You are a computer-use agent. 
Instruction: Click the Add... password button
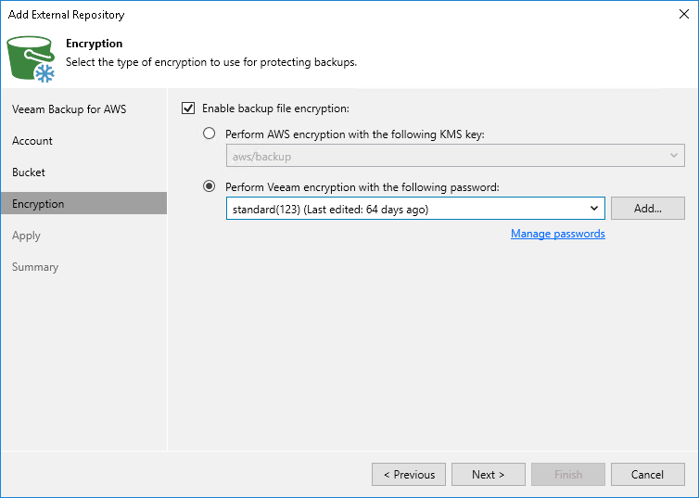coord(647,209)
